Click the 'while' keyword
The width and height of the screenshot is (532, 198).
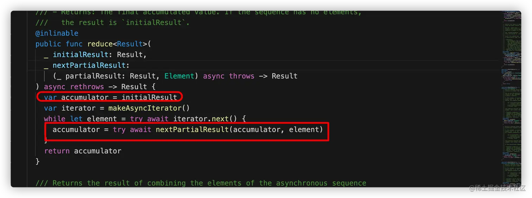coord(55,119)
